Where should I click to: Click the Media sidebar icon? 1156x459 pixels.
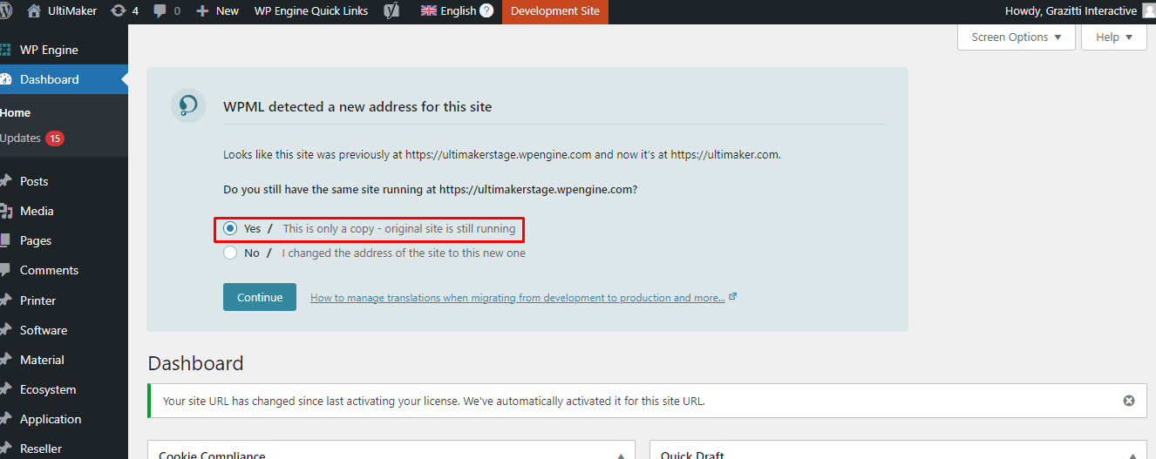pos(5,211)
